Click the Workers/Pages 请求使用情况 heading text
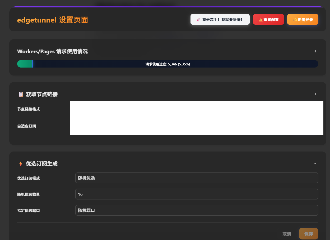The width and height of the screenshot is (330, 240). (x=52, y=51)
